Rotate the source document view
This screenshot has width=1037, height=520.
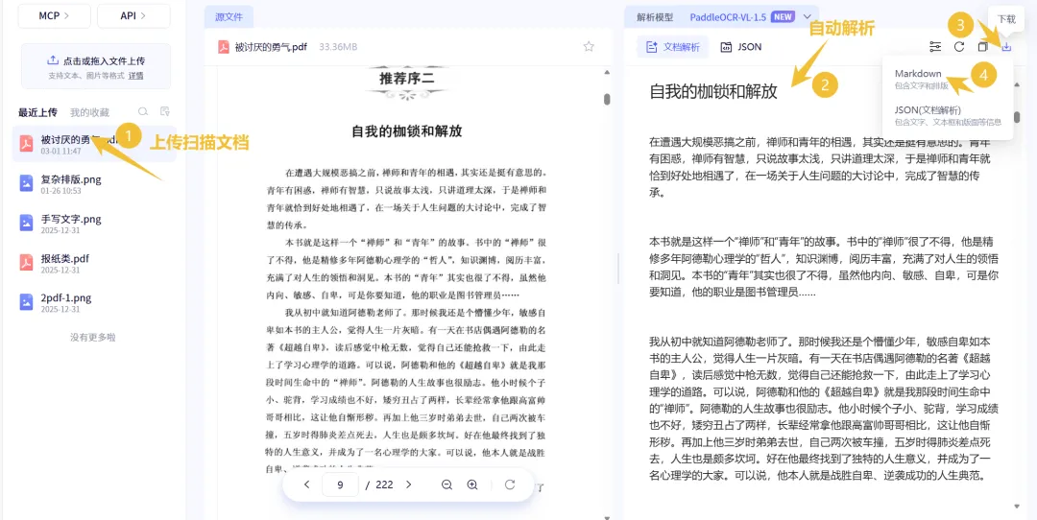click(510, 485)
